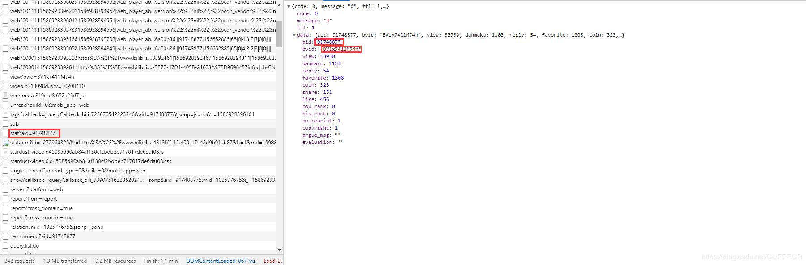Click the code: 0 property line
The width and height of the screenshot is (806, 265).
[307, 13]
